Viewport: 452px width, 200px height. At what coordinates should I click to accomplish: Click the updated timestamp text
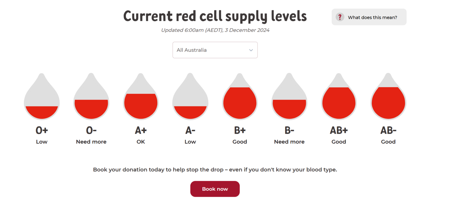[x=215, y=30]
